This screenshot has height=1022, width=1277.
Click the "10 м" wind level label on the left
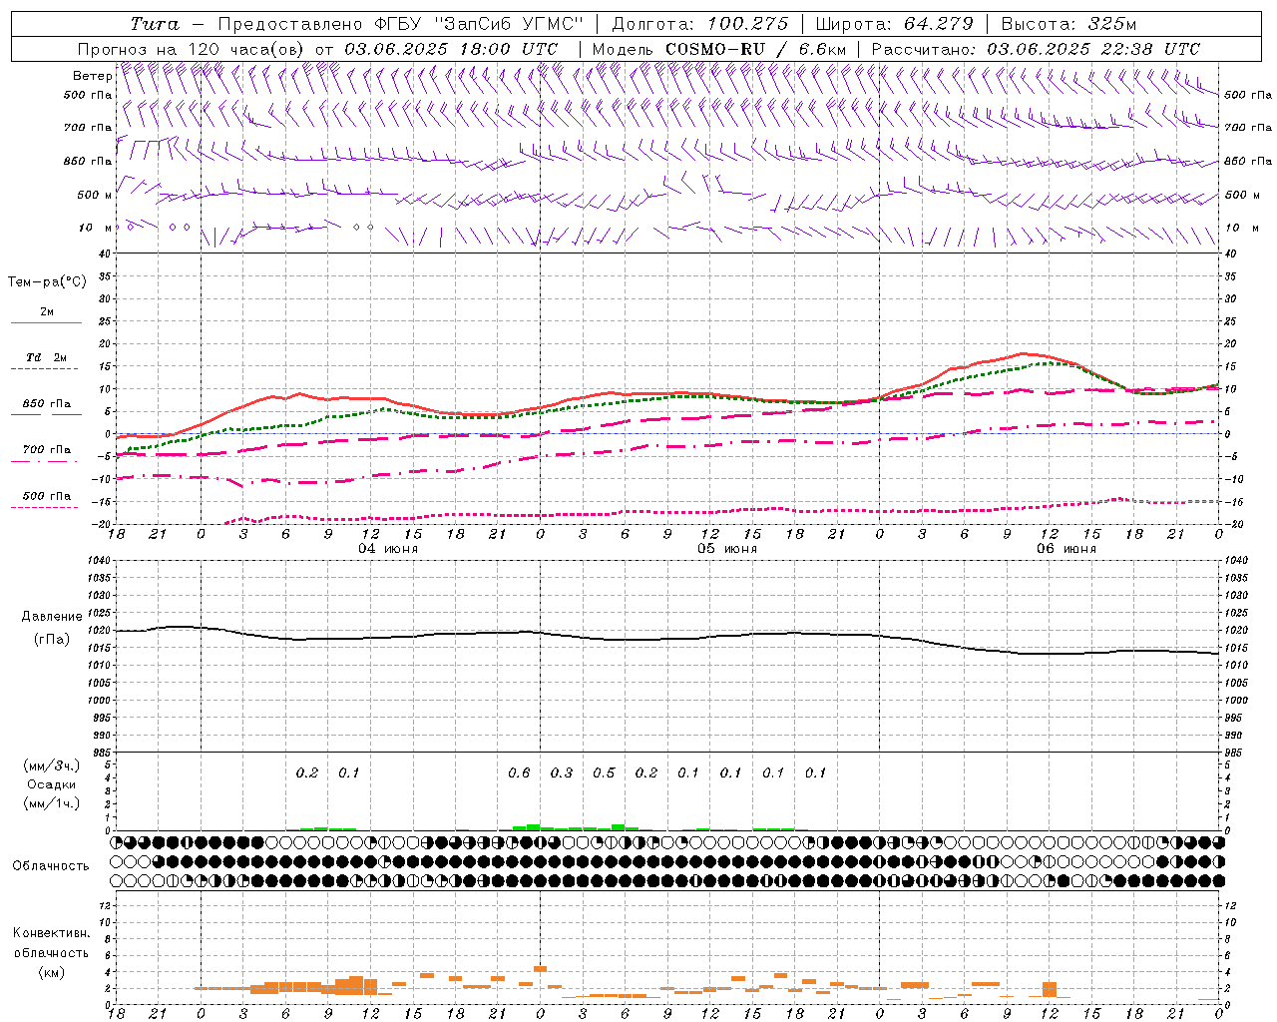point(96,228)
